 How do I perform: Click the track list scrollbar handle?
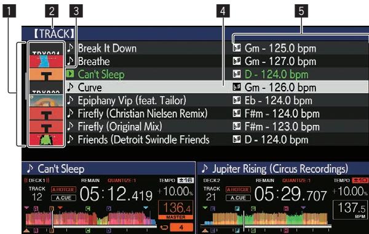(26, 86)
